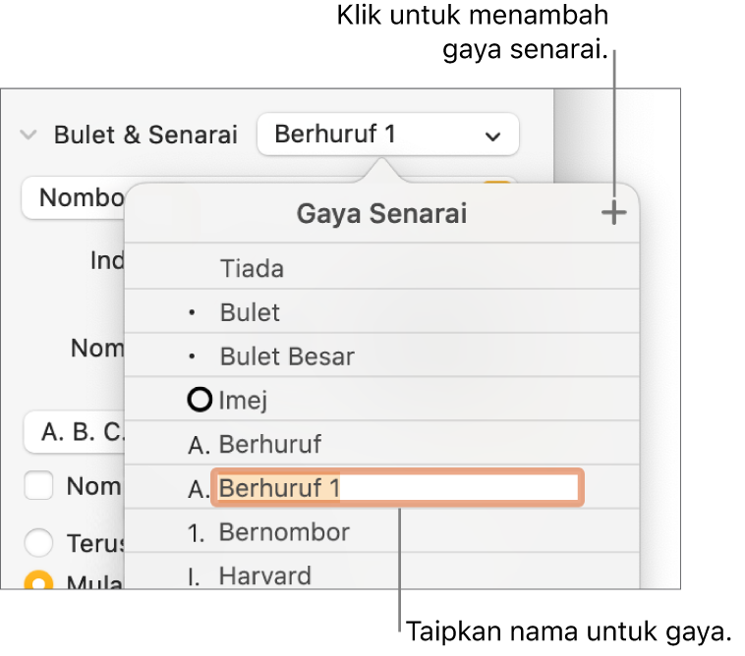Select the Tiada list style
This screenshot has width=745, height=656.
pyautogui.click(x=252, y=268)
